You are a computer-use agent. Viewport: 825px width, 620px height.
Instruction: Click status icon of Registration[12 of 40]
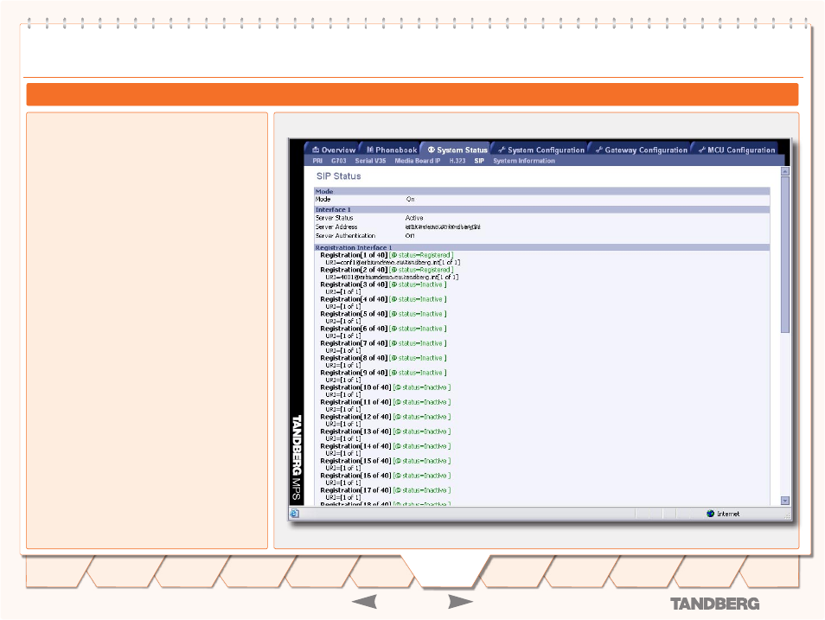(x=399, y=418)
